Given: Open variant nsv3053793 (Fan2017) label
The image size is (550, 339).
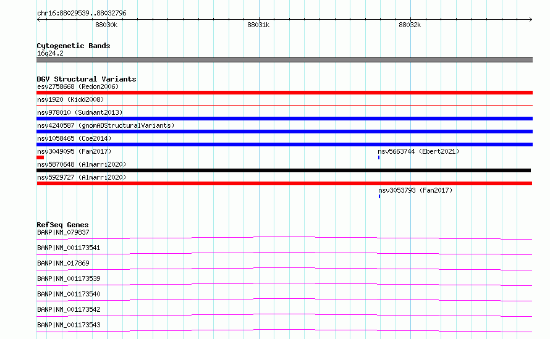Looking at the screenshot, I should pyautogui.click(x=415, y=190).
